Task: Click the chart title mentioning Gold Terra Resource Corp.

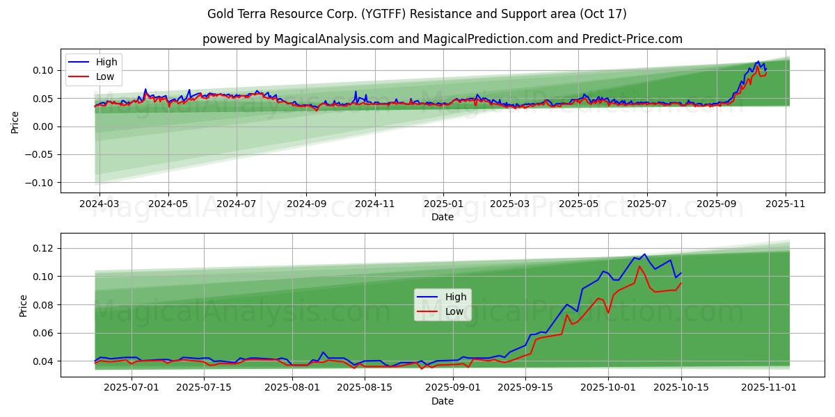Action: click(417, 14)
